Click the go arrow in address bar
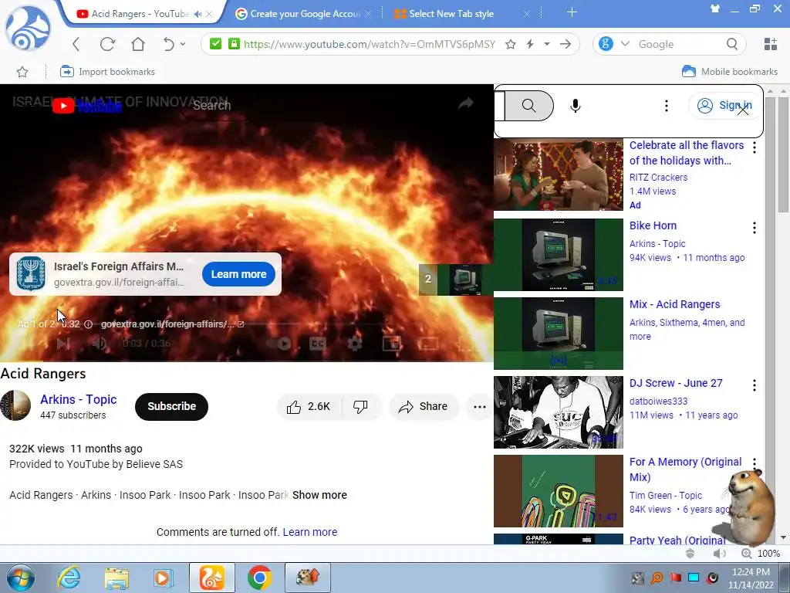Viewport: 790px width, 593px height. tap(565, 44)
